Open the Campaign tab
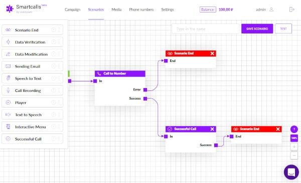The height and width of the screenshot is (183, 301). (x=72, y=9)
